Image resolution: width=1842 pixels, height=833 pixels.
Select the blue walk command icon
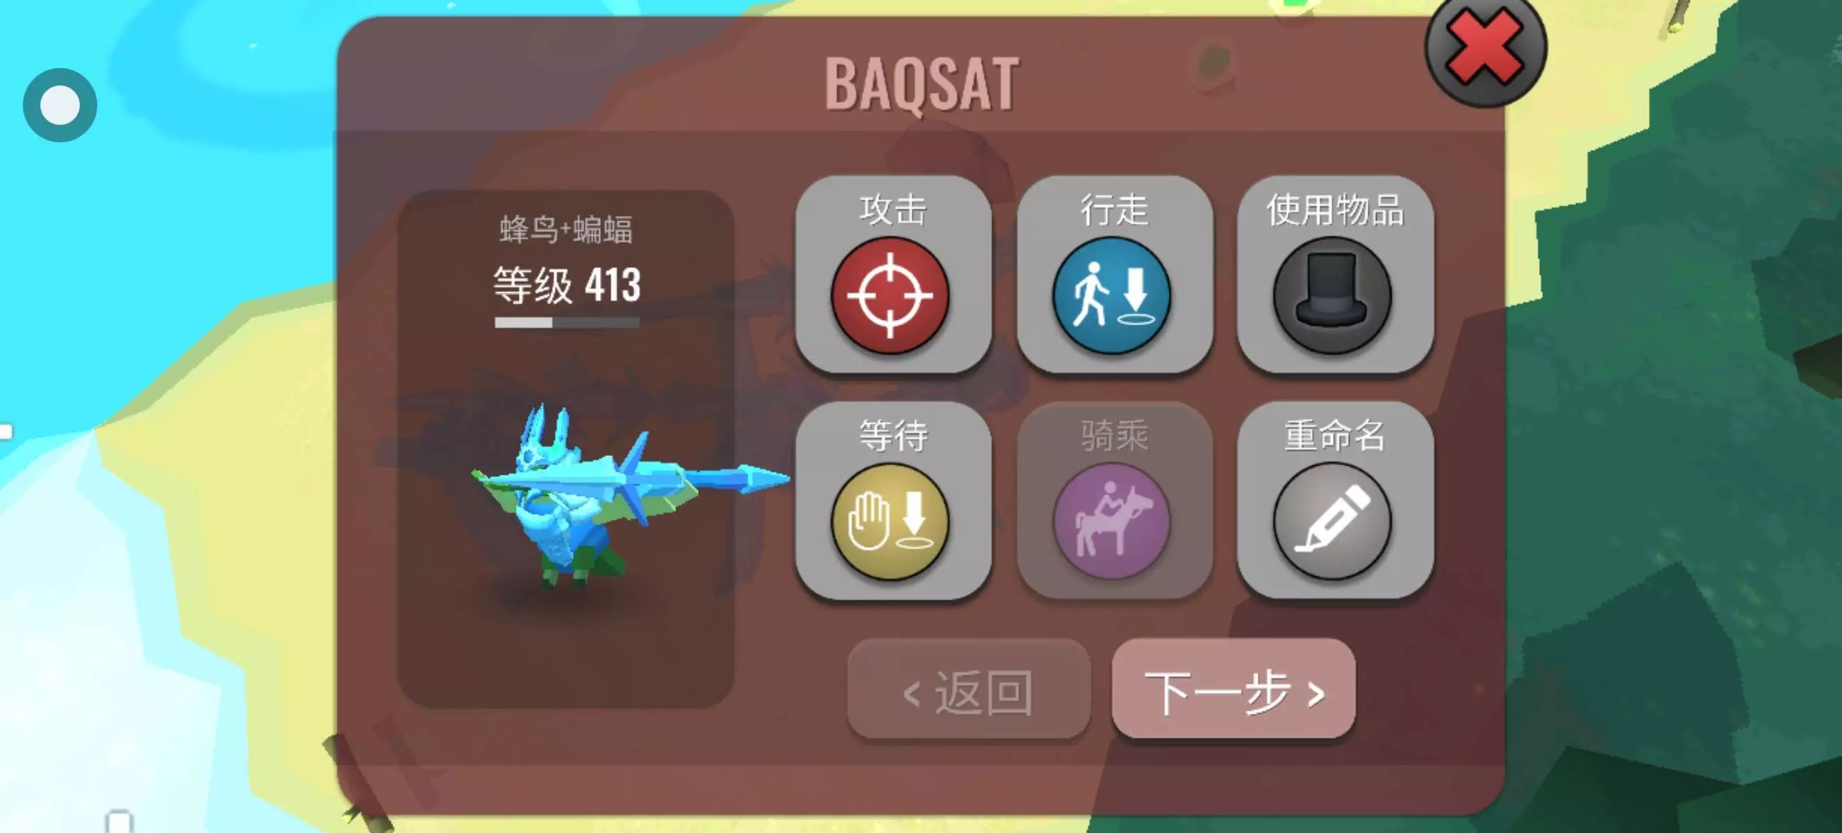coord(1112,295)
